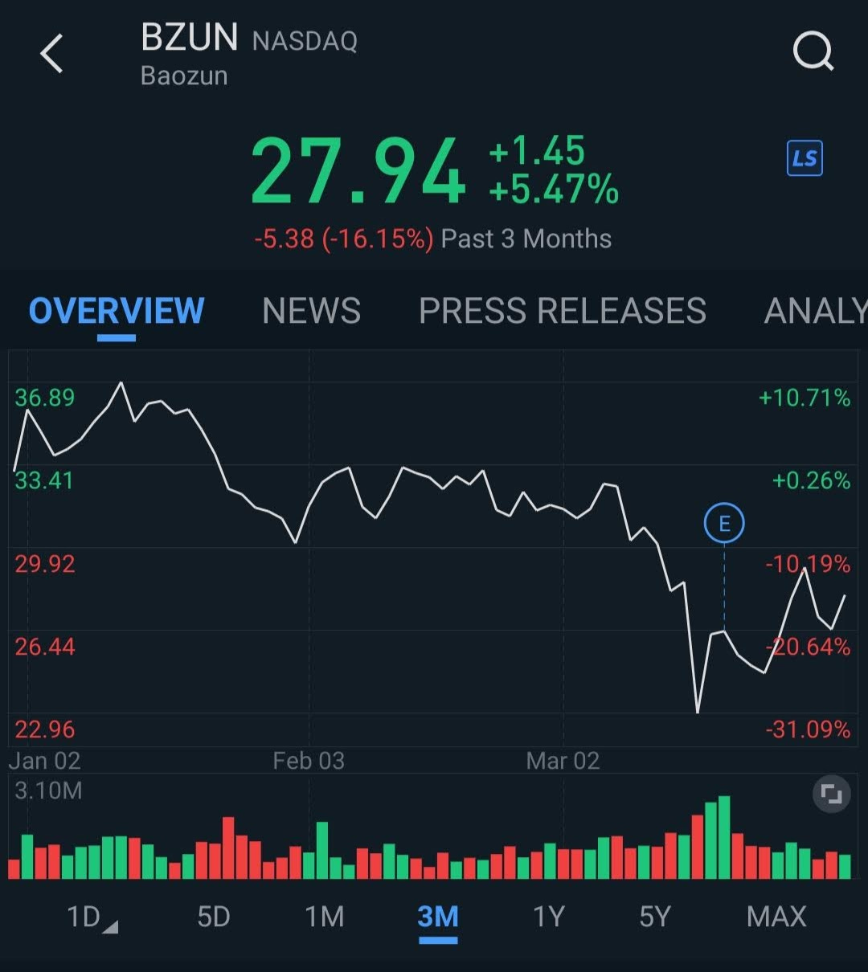Viewport: 868px width, 972px height.
Task: Tap the Past 3 Months label
Action: click(526, 239)
